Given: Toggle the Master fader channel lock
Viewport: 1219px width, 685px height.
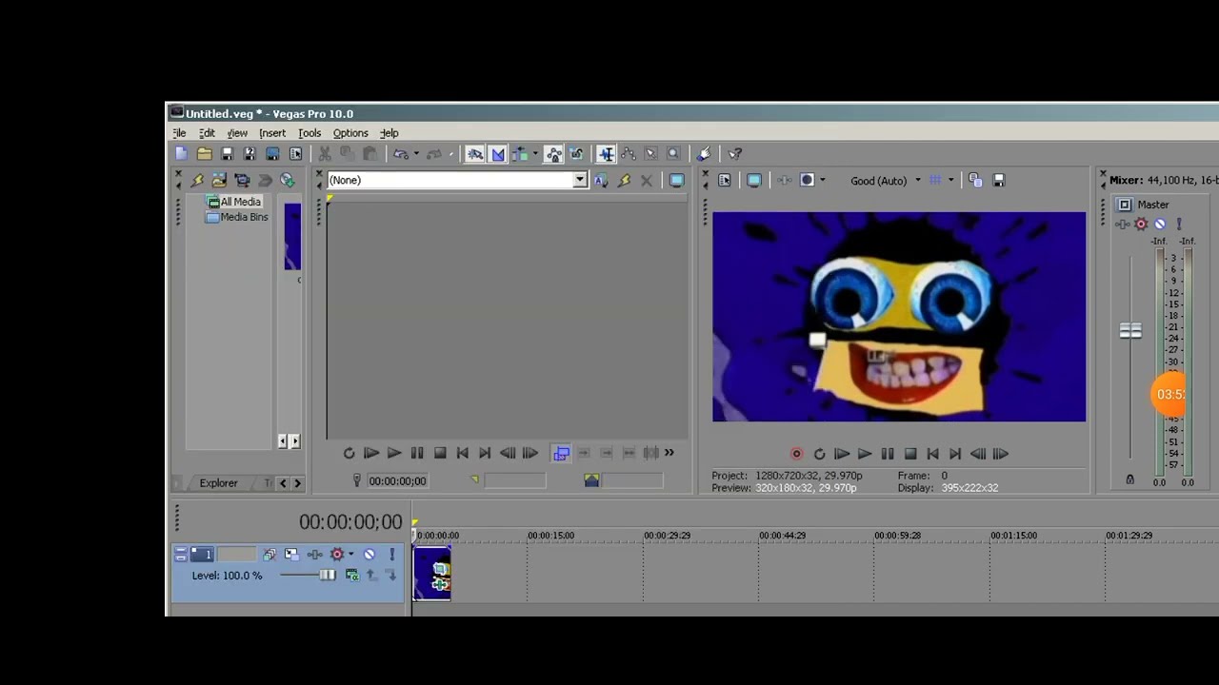Looking at the screenshot, I should pos(1130,480).
